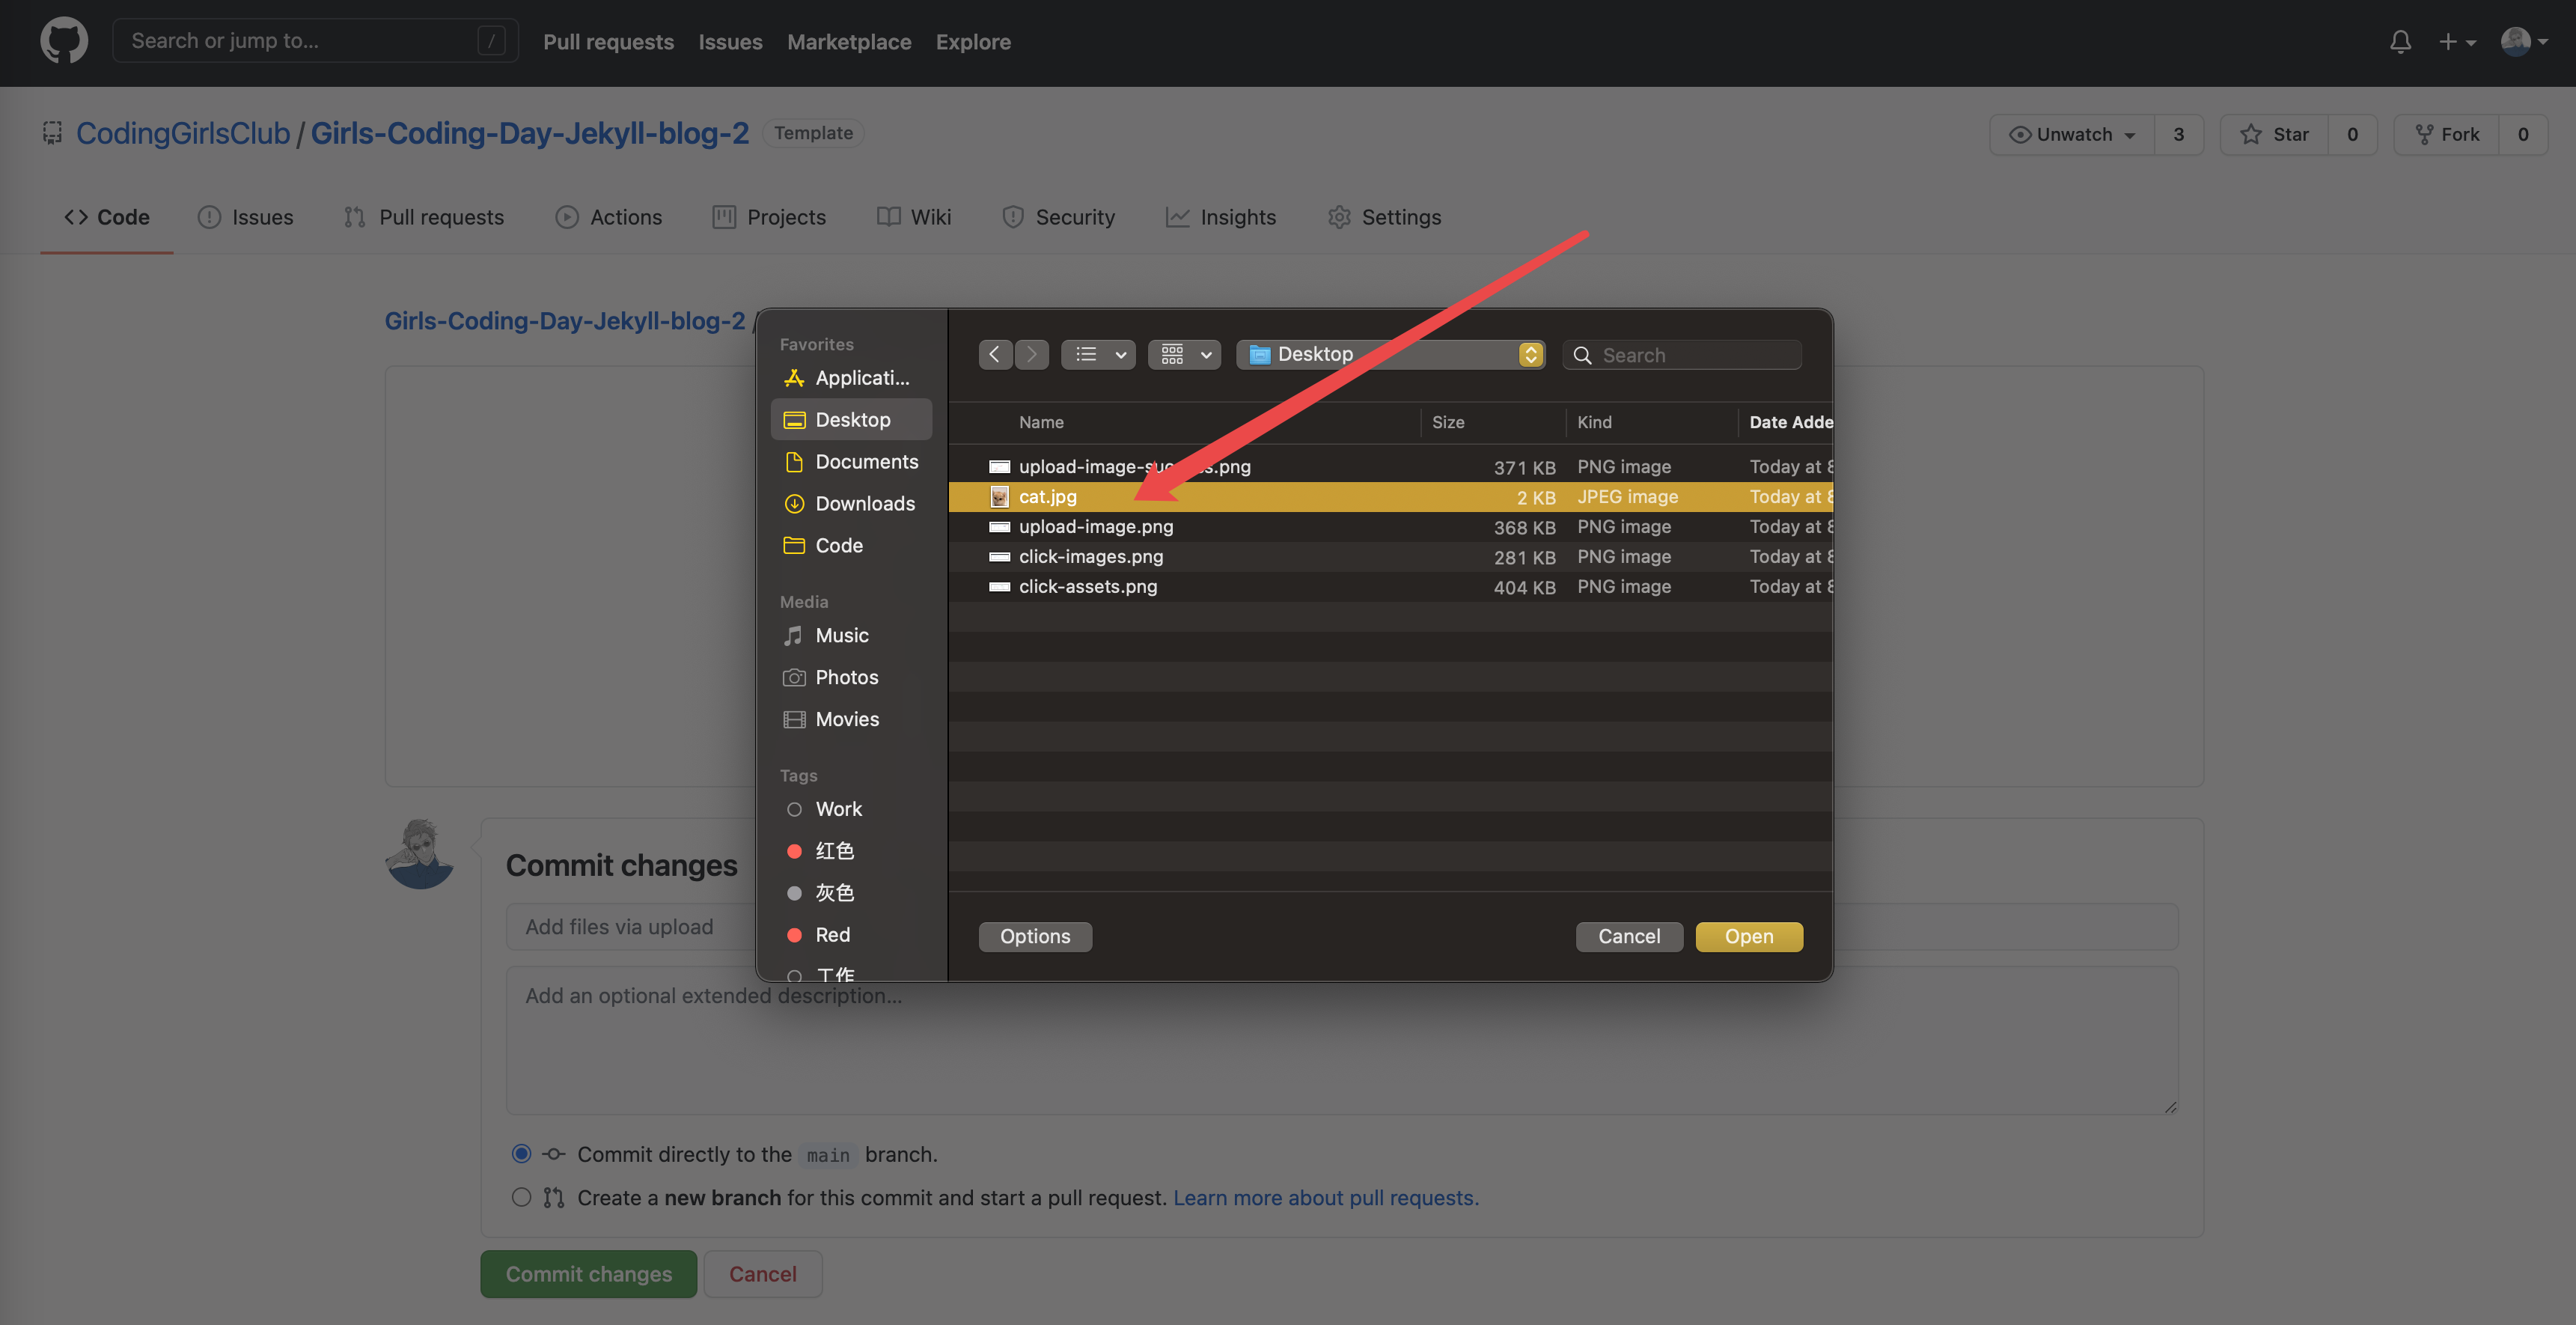Screen dimensions: 2576x1325
Task: Open Applications folder in Favorites
Action: tap(861, 378)
